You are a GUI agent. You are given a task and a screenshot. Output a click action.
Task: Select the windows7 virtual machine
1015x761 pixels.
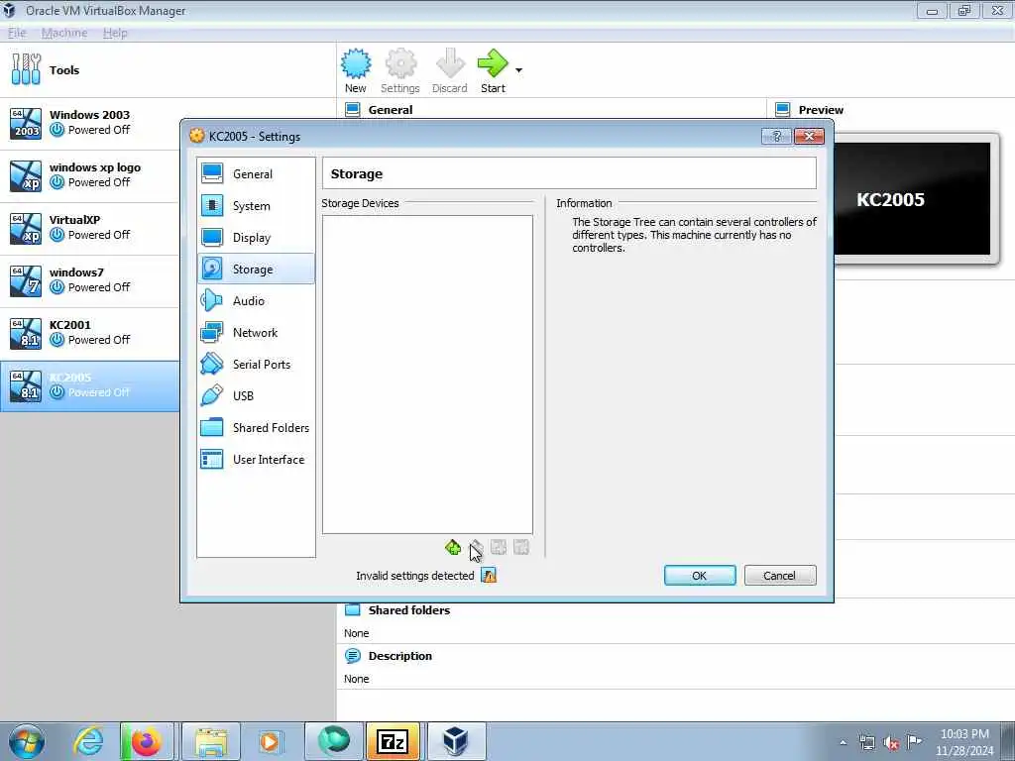coord(89,280)
